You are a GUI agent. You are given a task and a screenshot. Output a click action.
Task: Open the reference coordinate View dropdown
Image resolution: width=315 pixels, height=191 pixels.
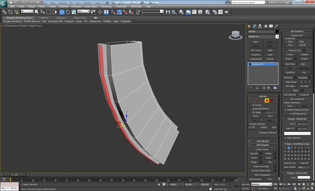tap(83, 11)
